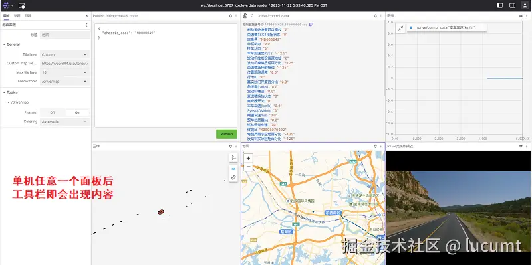532x265 pixels.
Task: Open kebab menu of the RTSP stream panel
Action: point(527,146)
